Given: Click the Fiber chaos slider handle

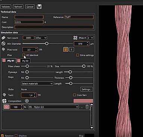Looking at the screenshot, I should pyautogui.click(x=27, y=66).
